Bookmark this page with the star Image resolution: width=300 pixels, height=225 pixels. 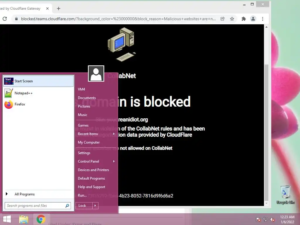(x=232, y=19)
